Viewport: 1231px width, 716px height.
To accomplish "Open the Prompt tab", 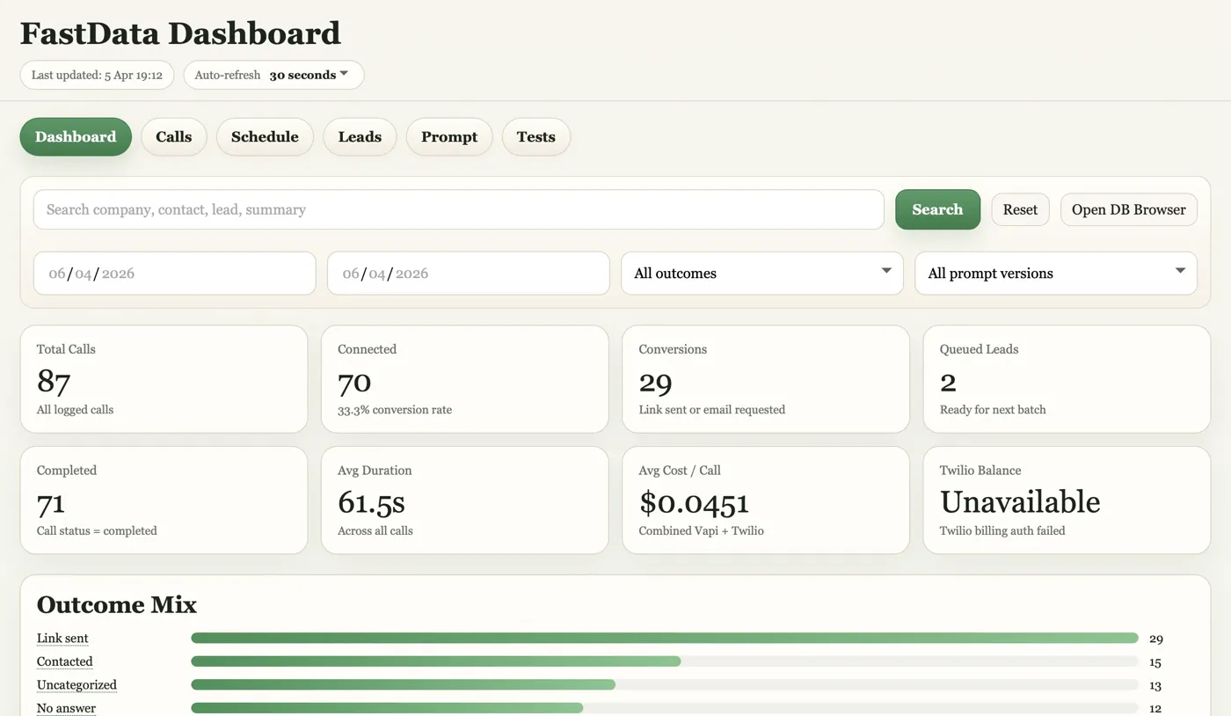I will pyautogui.click(x=449, y=136).
